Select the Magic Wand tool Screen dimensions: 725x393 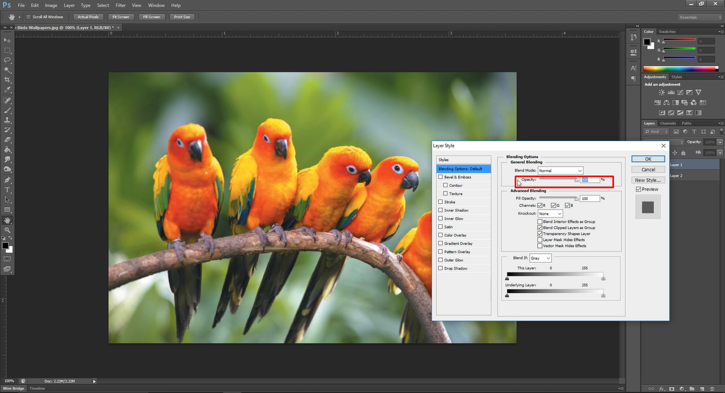[7, 70]
